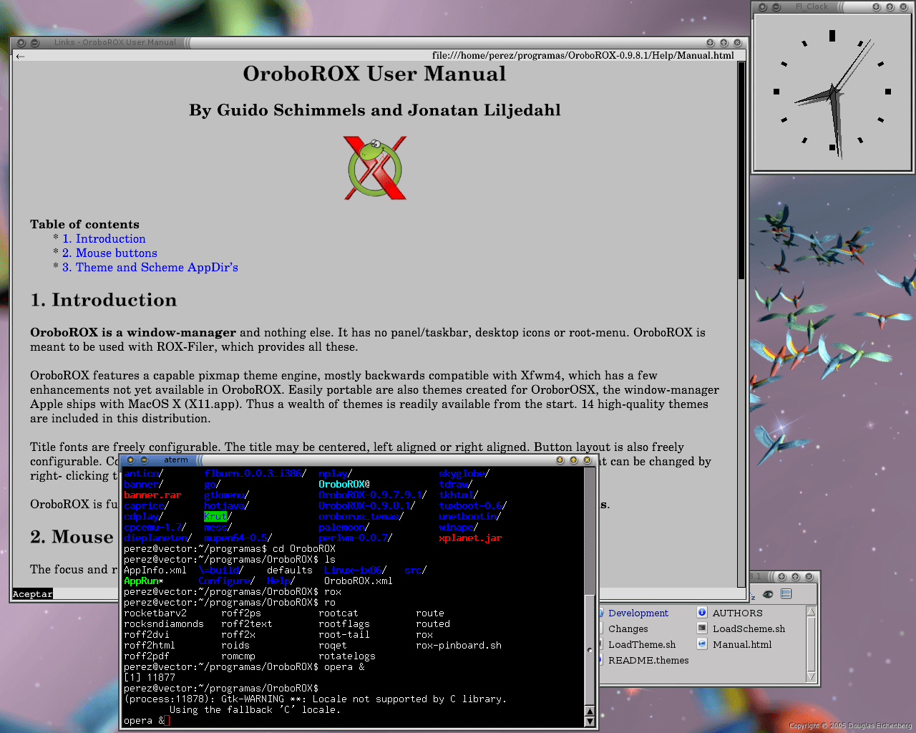
Task: Follow the '3. Theme and Scheme AppDir's' link
Action: (150, 268)
